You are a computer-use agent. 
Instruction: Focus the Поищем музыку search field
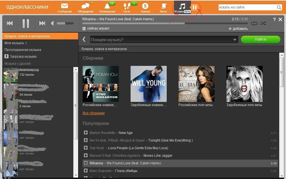point(164,39)
